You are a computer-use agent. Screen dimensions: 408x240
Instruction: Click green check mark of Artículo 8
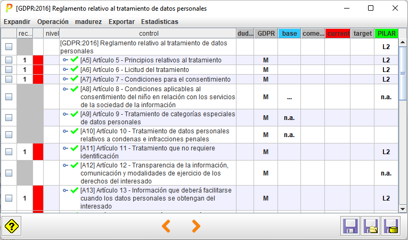(x=75, y=89)
